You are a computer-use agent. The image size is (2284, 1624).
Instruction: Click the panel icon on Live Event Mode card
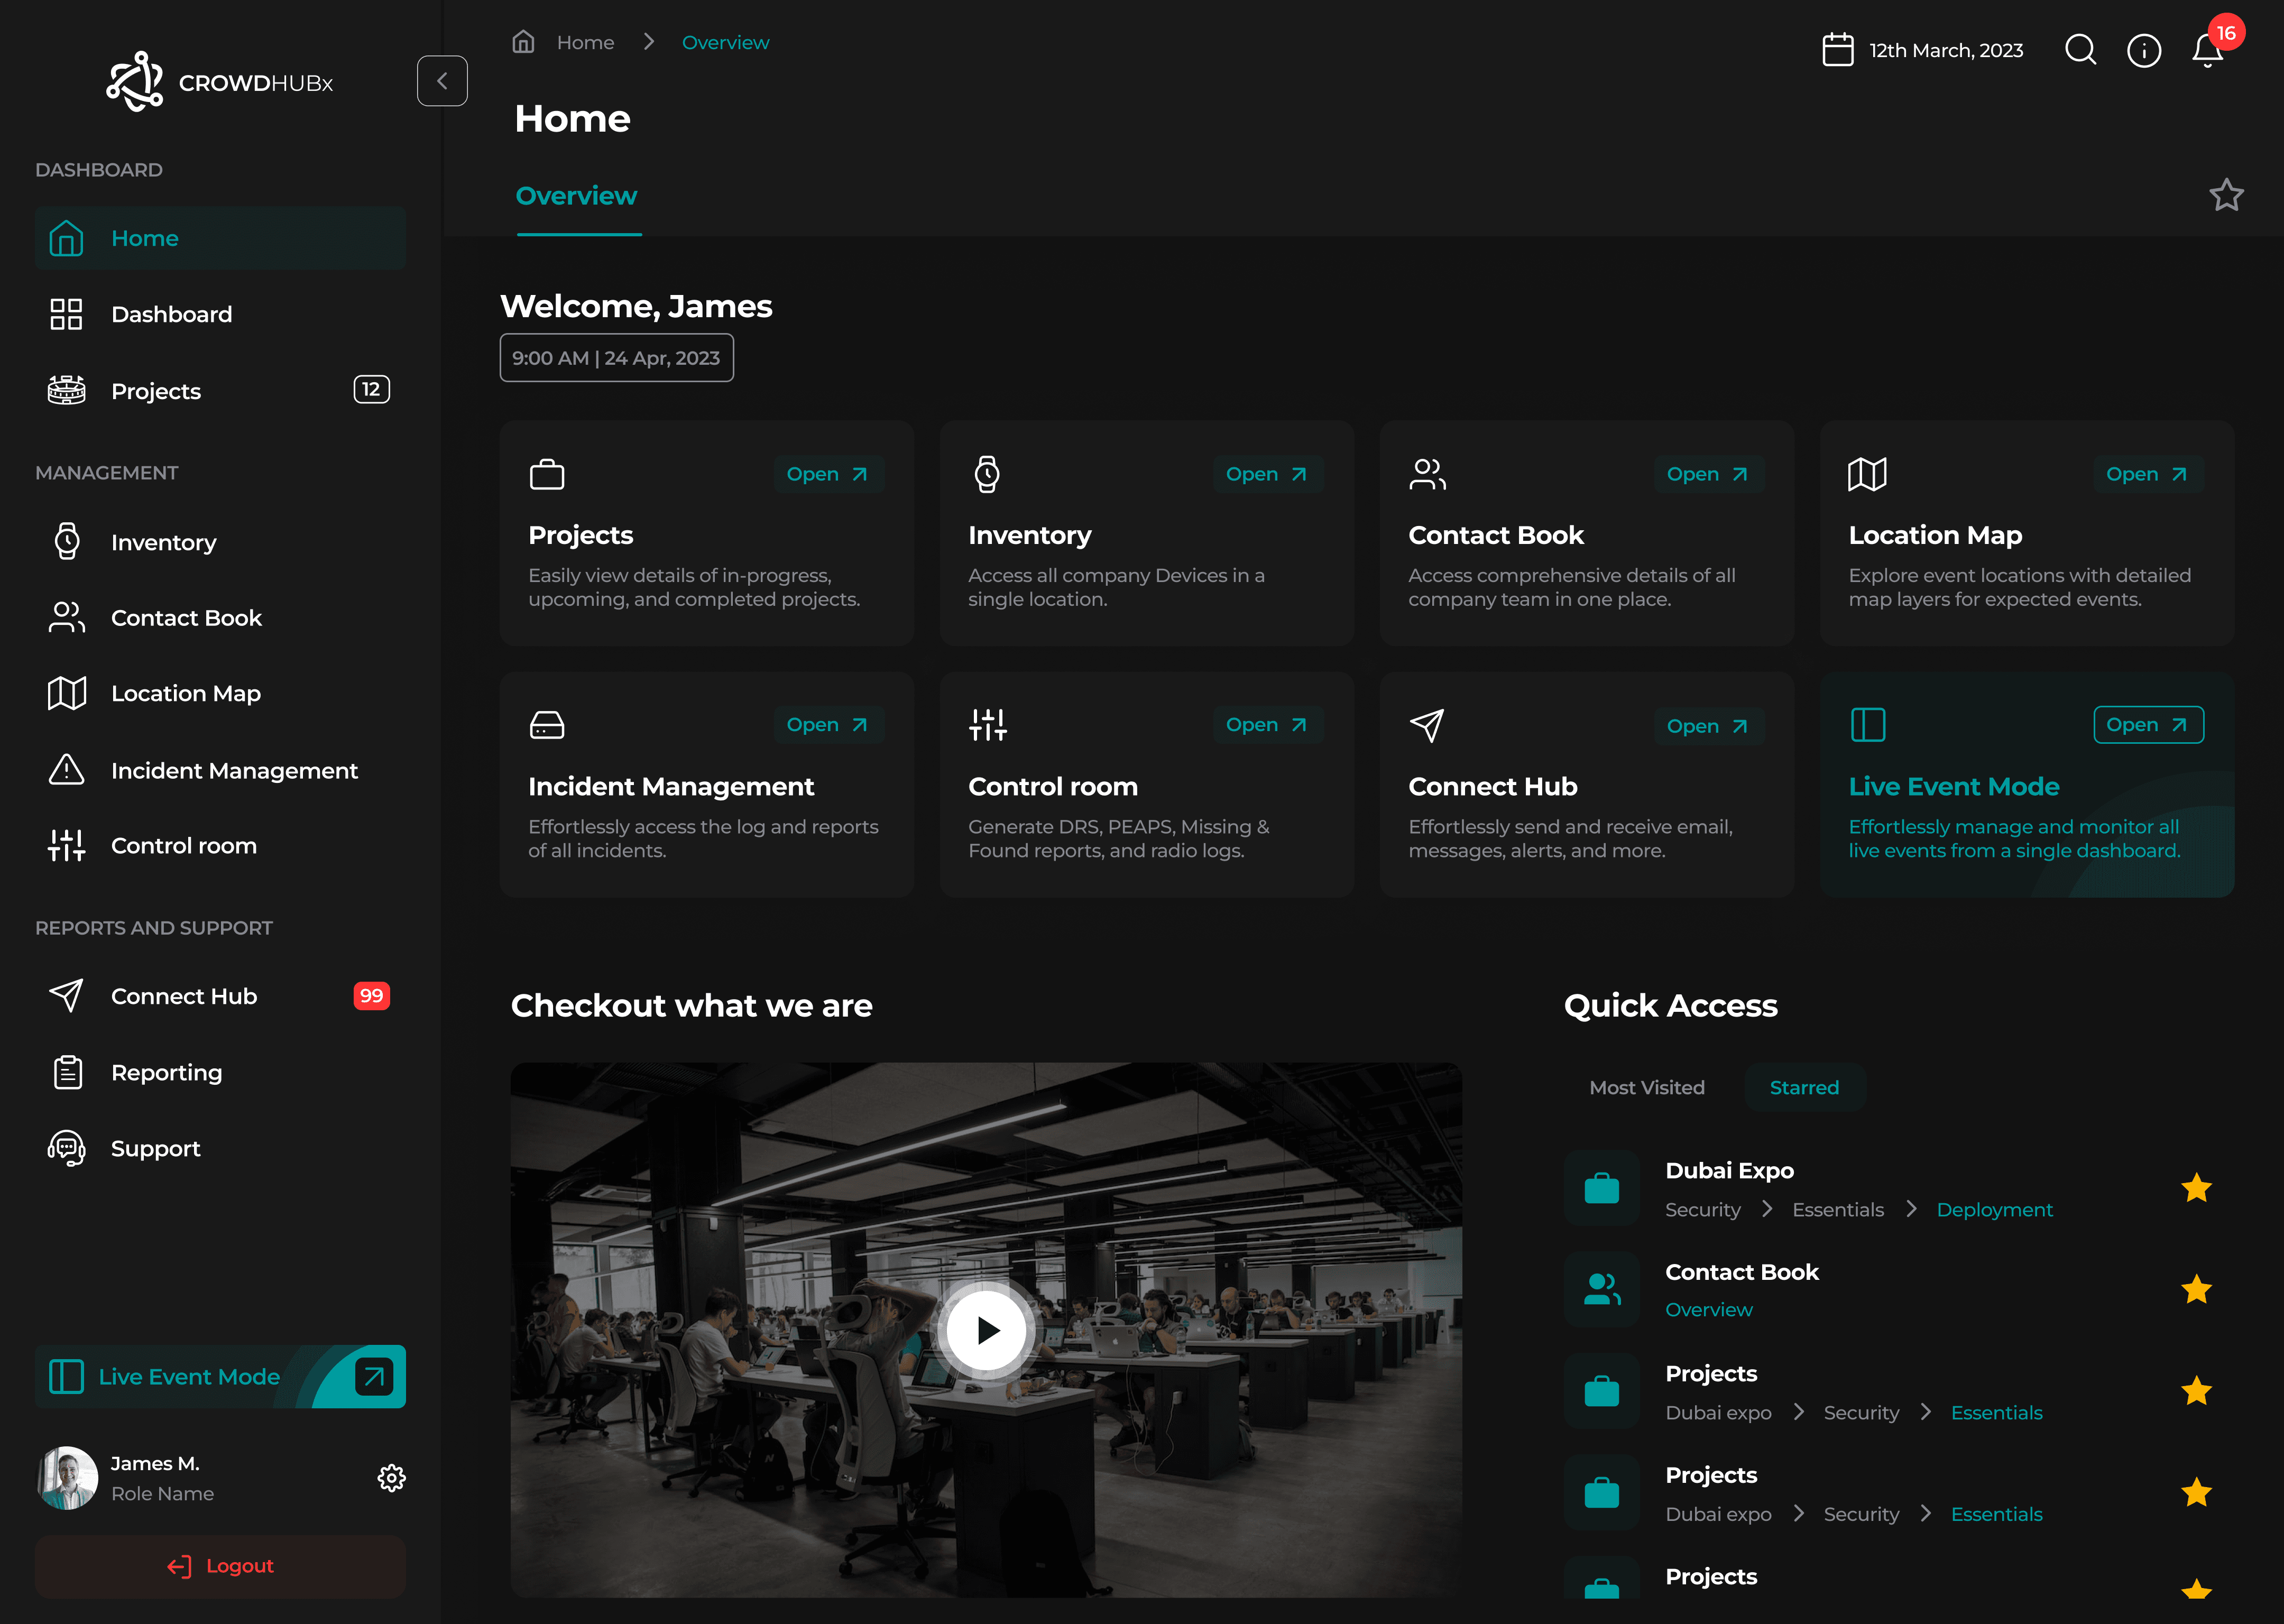[1868, 725]
